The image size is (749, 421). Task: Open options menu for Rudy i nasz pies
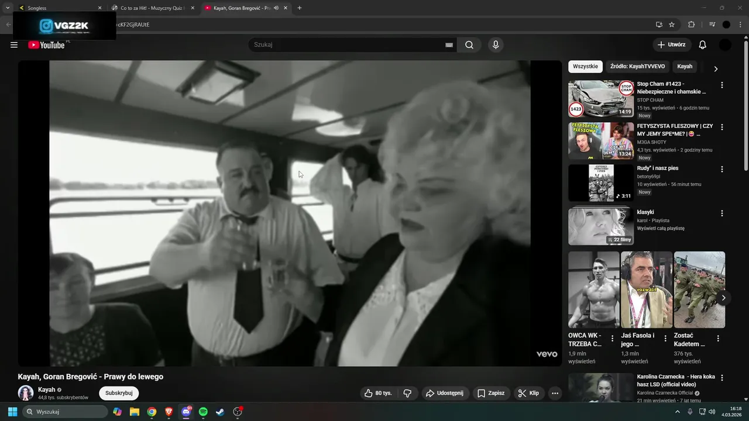(721, 169)
